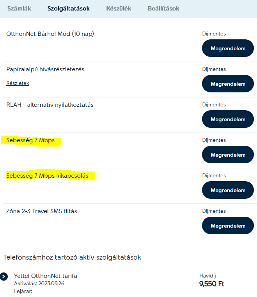Go to the Készülék tab
Screen dimensions: 257x297
(119, 8)
